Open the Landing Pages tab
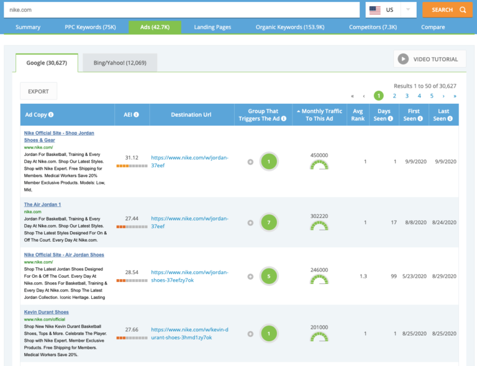477x366 pixels. point(212,27)
